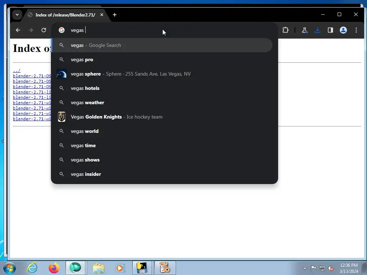
Task: Click the browser forward arrow
Action: pos(31,30)
